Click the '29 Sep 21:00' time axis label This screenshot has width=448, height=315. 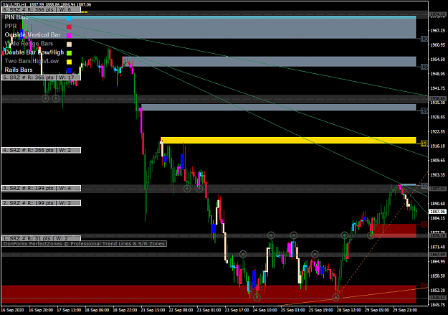tap(405, 310)
